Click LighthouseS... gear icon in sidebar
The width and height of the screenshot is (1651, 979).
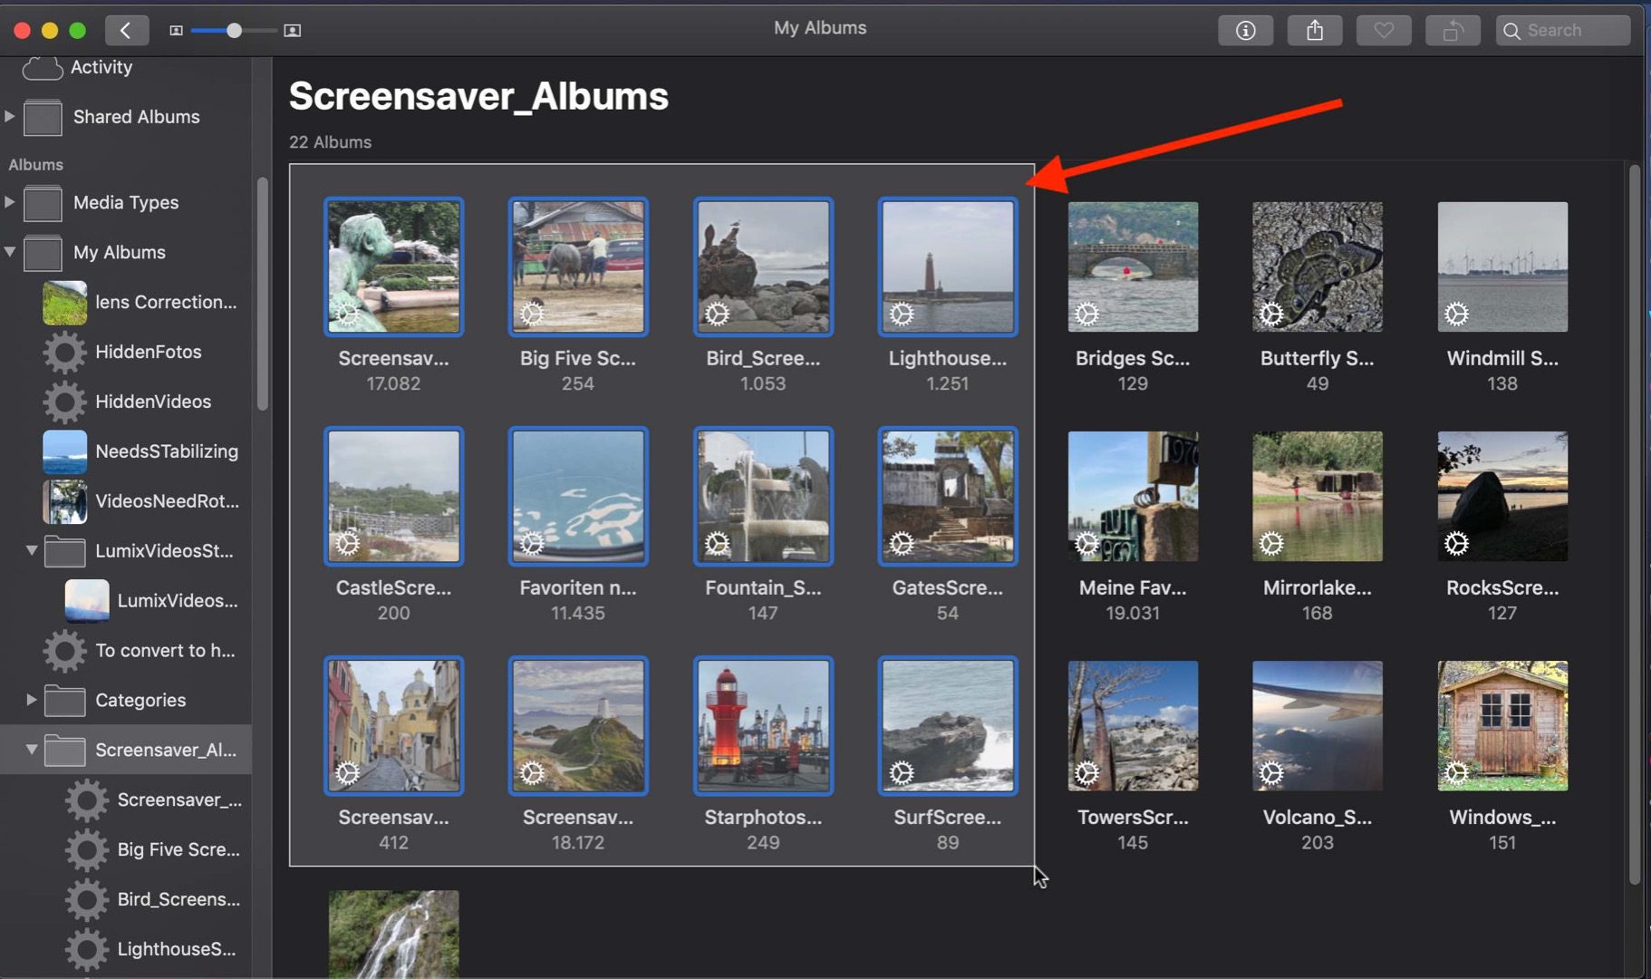click(87, 950)
